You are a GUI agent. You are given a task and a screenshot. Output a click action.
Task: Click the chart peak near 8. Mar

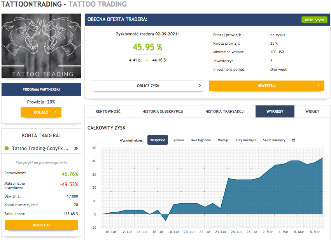click(x=322, y=158)
